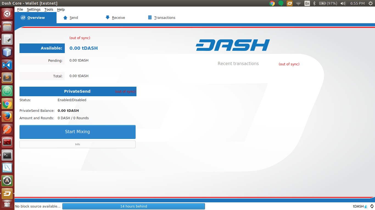Click the sync spinner icon in status bar
This screenshot has height=210, width=375.
pyautogui.click(x=372, y=206)
